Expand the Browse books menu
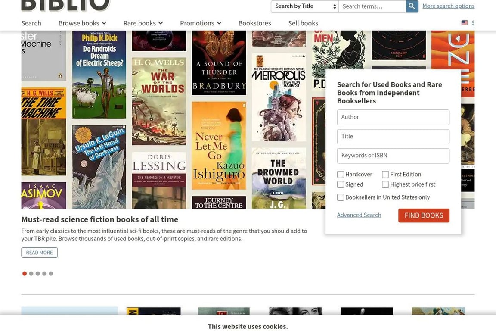Image resolution: width=496 pixels, height=331 pixels. (x=82, y=23)
